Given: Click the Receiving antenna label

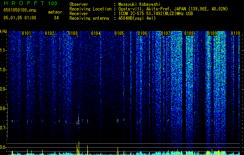Looking at the screenshot, I should (x=89, y=18).
